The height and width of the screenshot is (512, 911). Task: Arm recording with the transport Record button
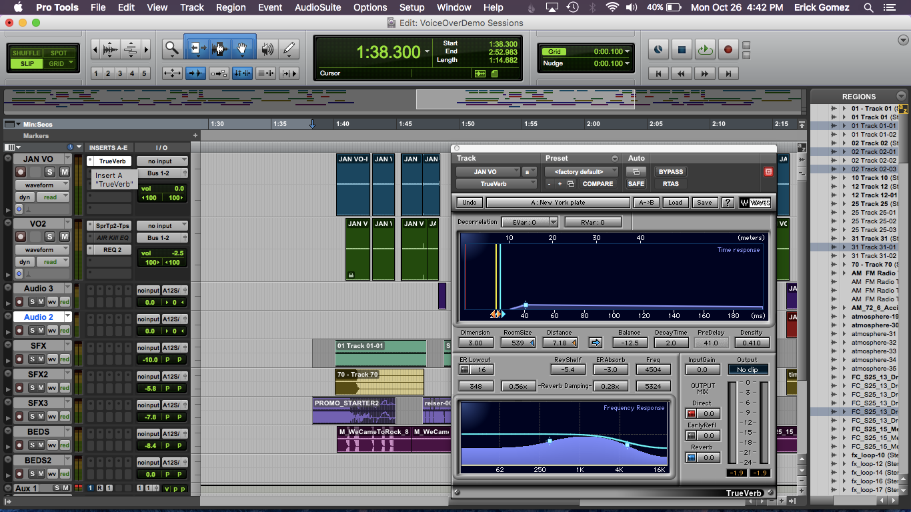pos(728,49)
